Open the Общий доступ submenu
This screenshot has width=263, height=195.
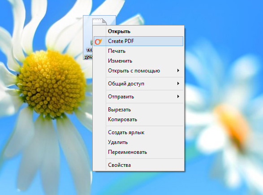click(138, 84)
